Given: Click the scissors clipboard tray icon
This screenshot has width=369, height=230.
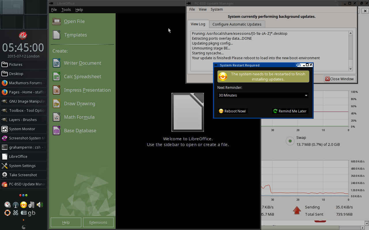Looking at the screenshot, I should point(16,213).
